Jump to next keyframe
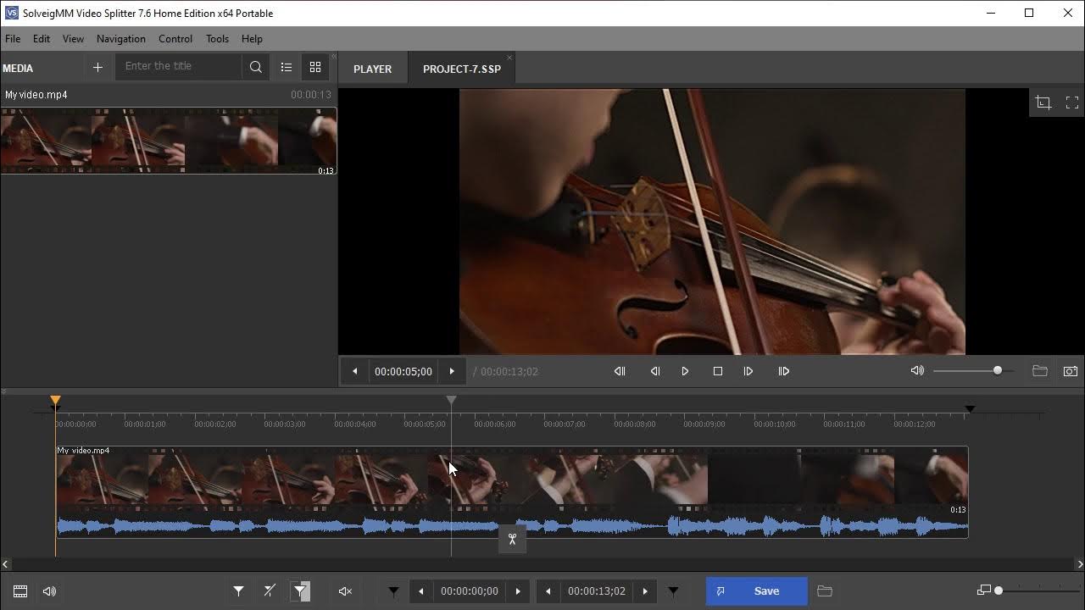Image resolution: width=1085 pixels, height=610 pixels. click(784, 371)
